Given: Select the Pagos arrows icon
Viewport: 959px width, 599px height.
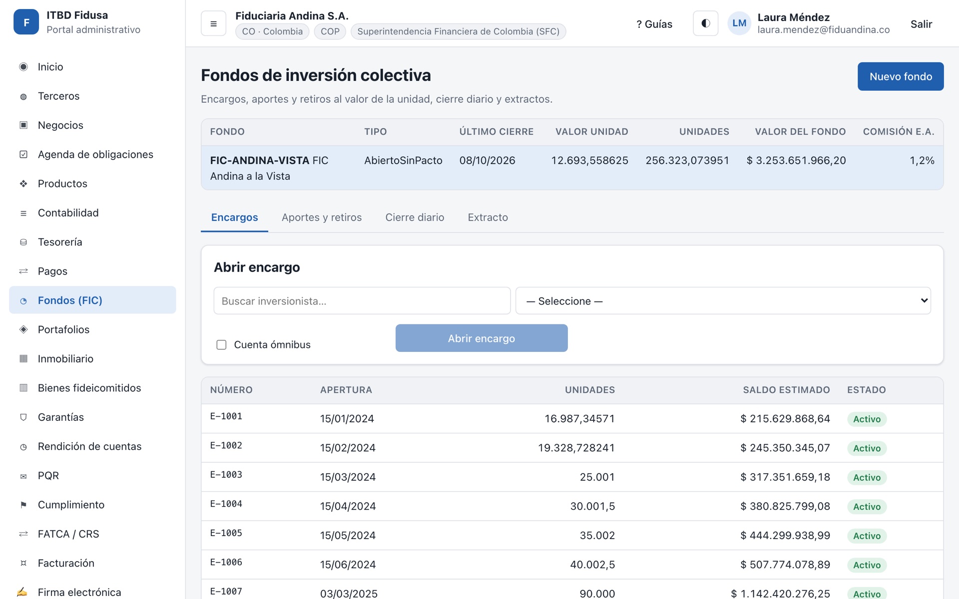Looking at the screenshot, I should point(23,272).
